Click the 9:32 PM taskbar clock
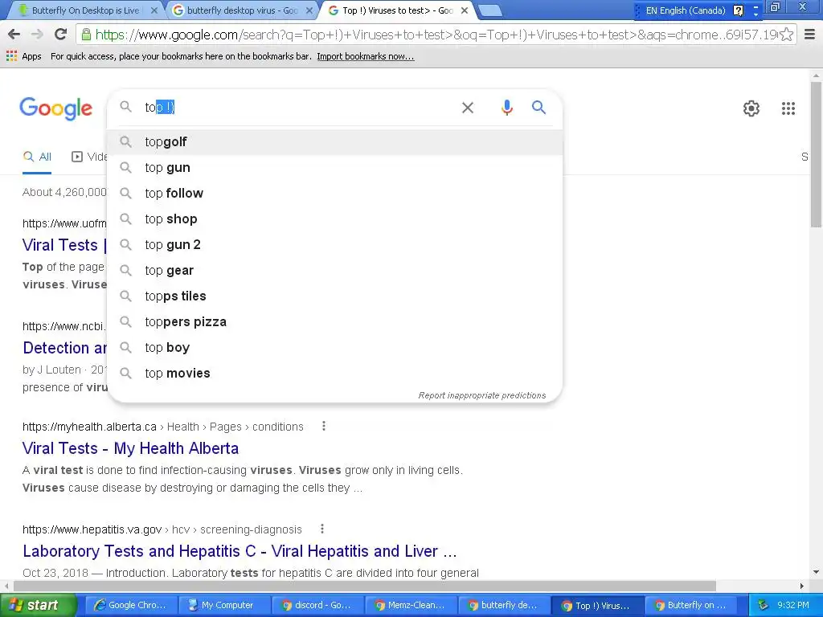Screen dimensions: 823x617 tap(792, 606)
